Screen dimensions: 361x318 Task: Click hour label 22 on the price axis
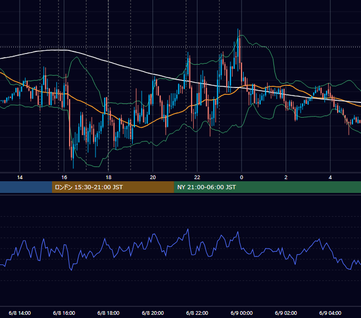pyautogui.click(x=197, y=178)
